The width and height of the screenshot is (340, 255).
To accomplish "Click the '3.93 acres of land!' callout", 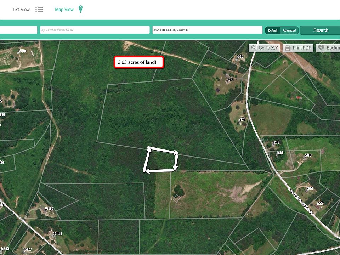I will [139, 62].
